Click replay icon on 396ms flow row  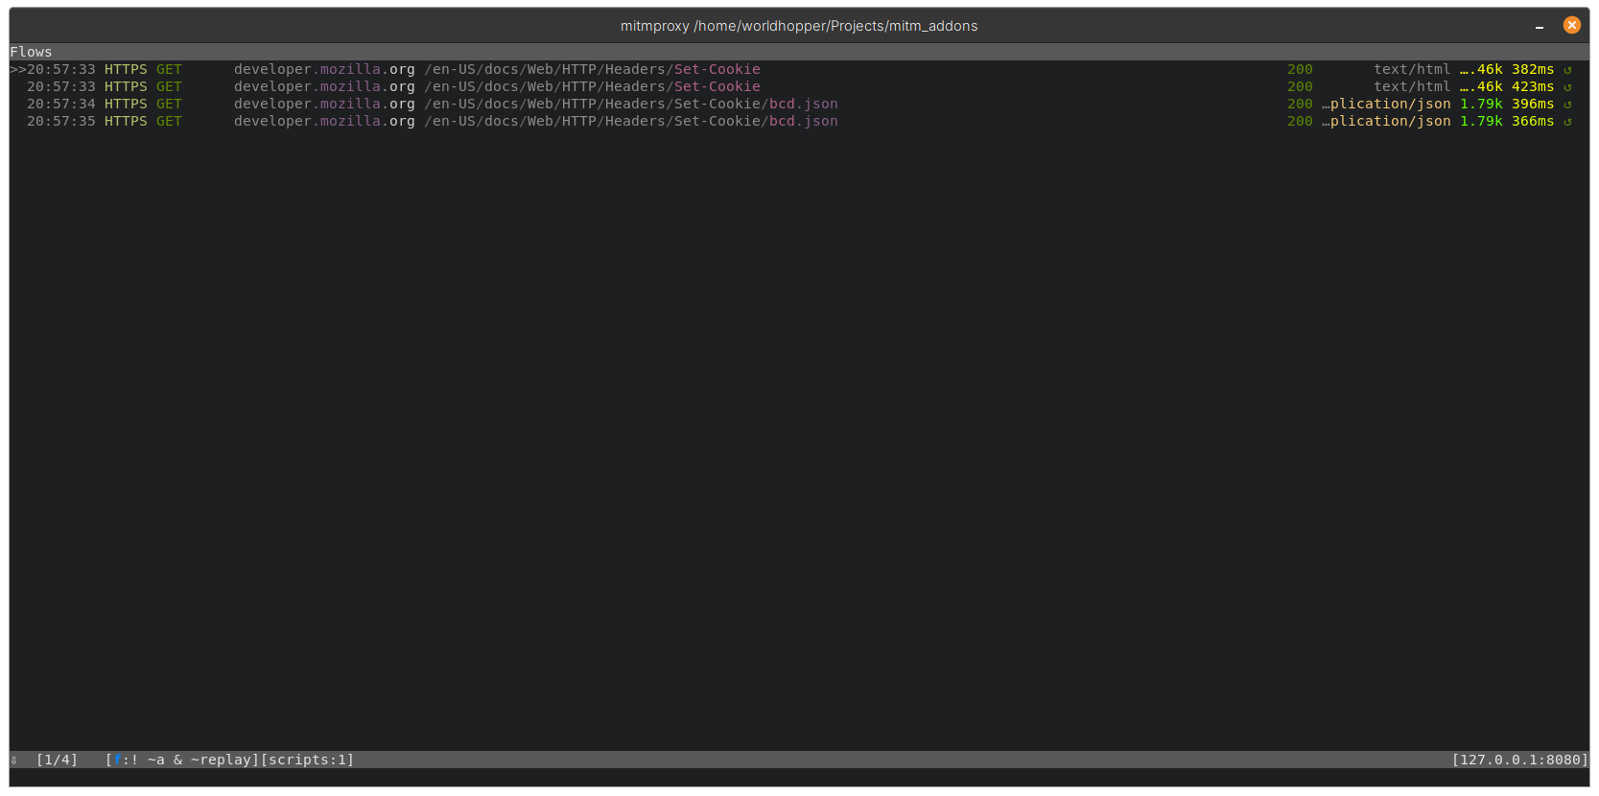tap(1567, 105)
